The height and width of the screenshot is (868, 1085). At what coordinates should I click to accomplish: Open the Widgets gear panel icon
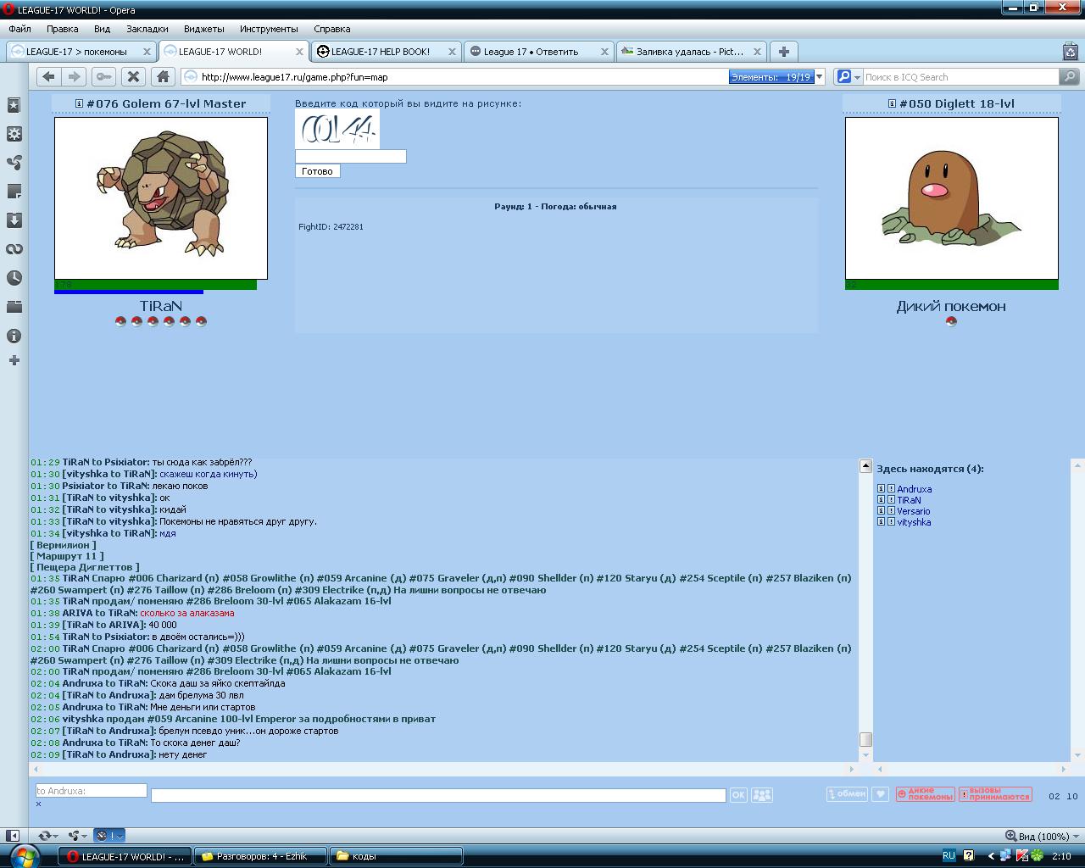tap(14, 134)
